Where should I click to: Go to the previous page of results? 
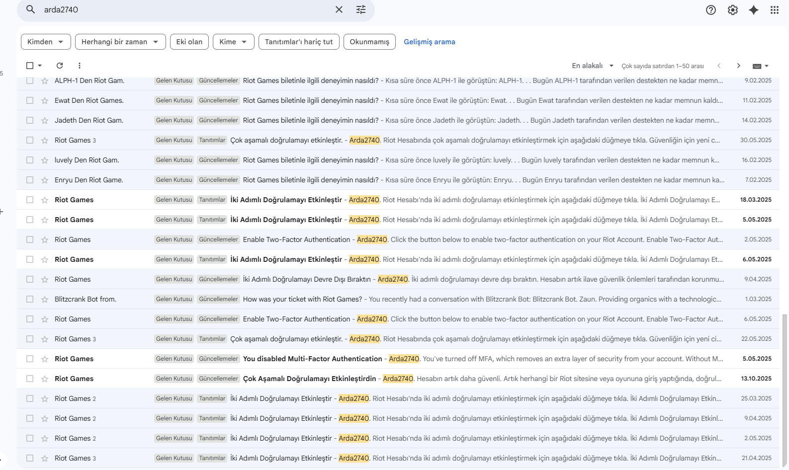point(719,66)
